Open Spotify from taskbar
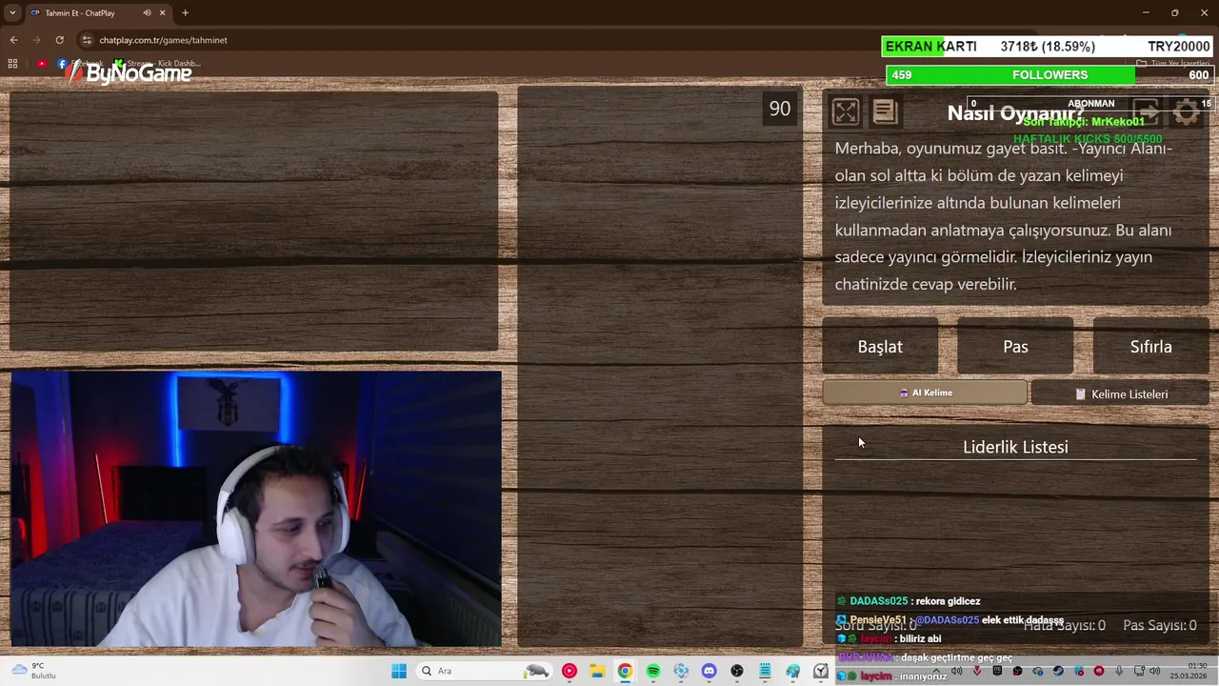1219x686 pixels. pos(653,671)
